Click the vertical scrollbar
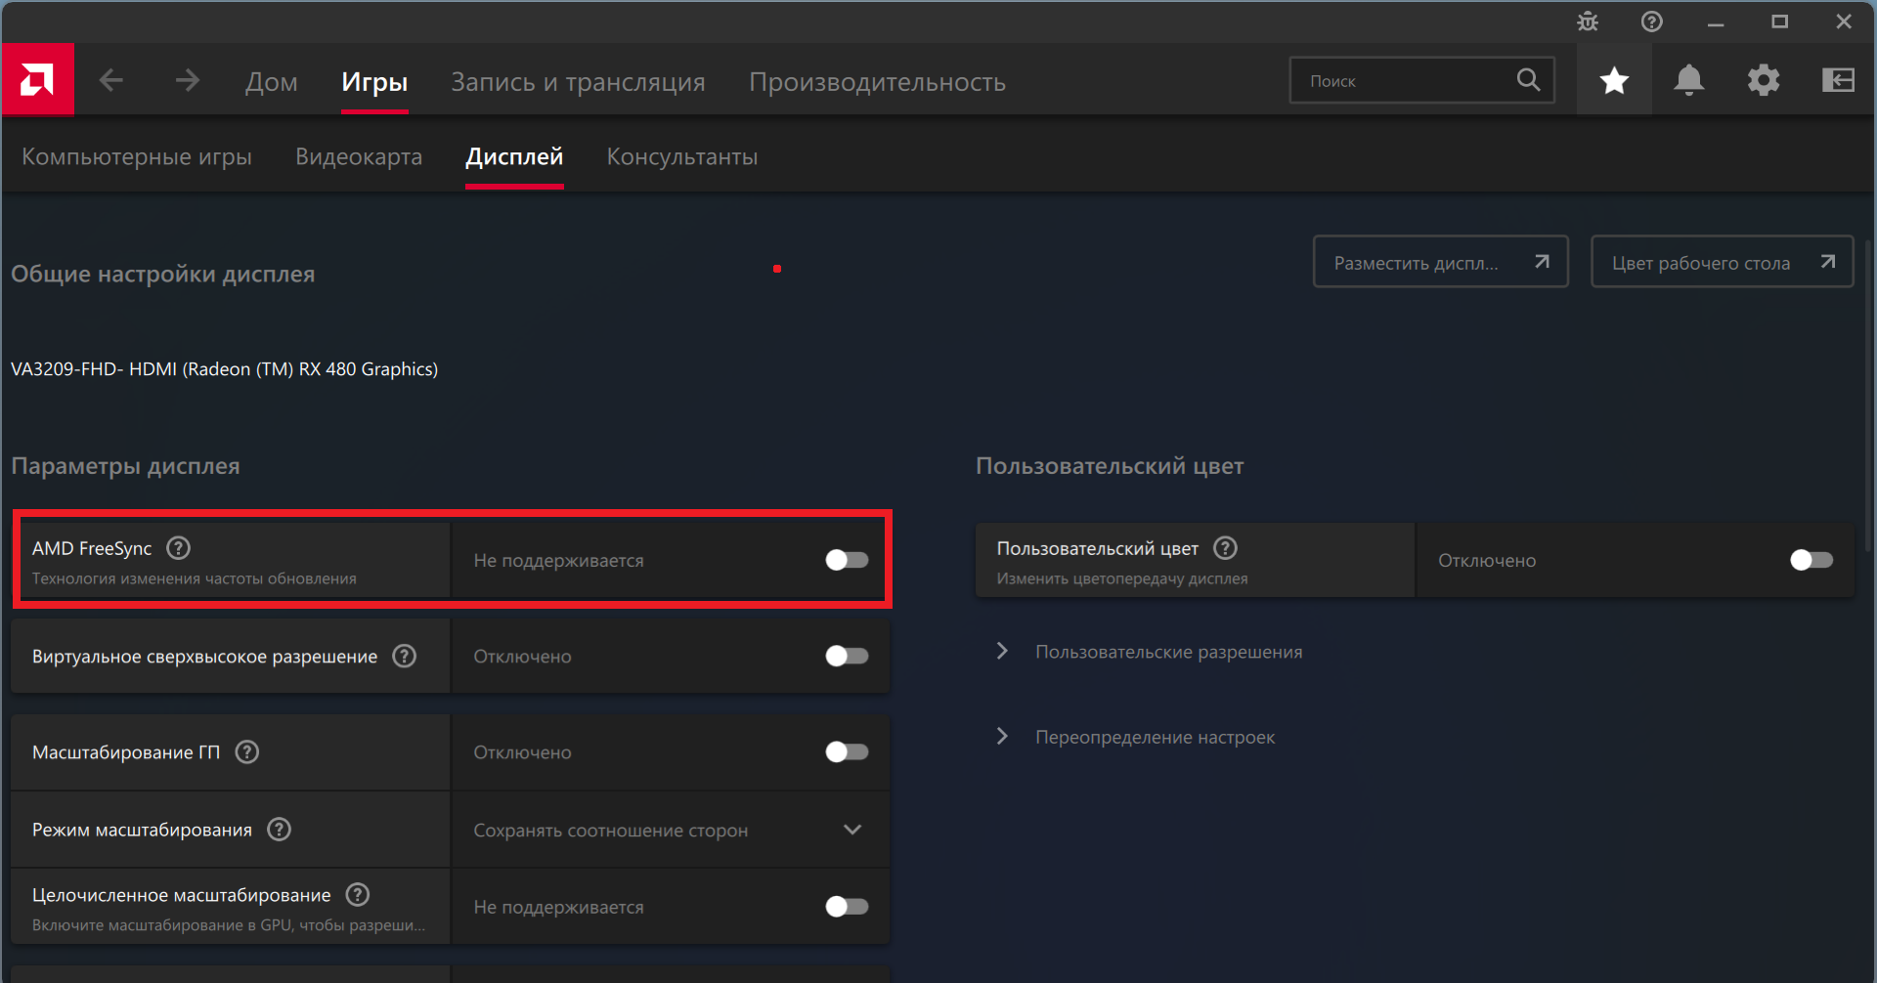 pos(1870,396)
